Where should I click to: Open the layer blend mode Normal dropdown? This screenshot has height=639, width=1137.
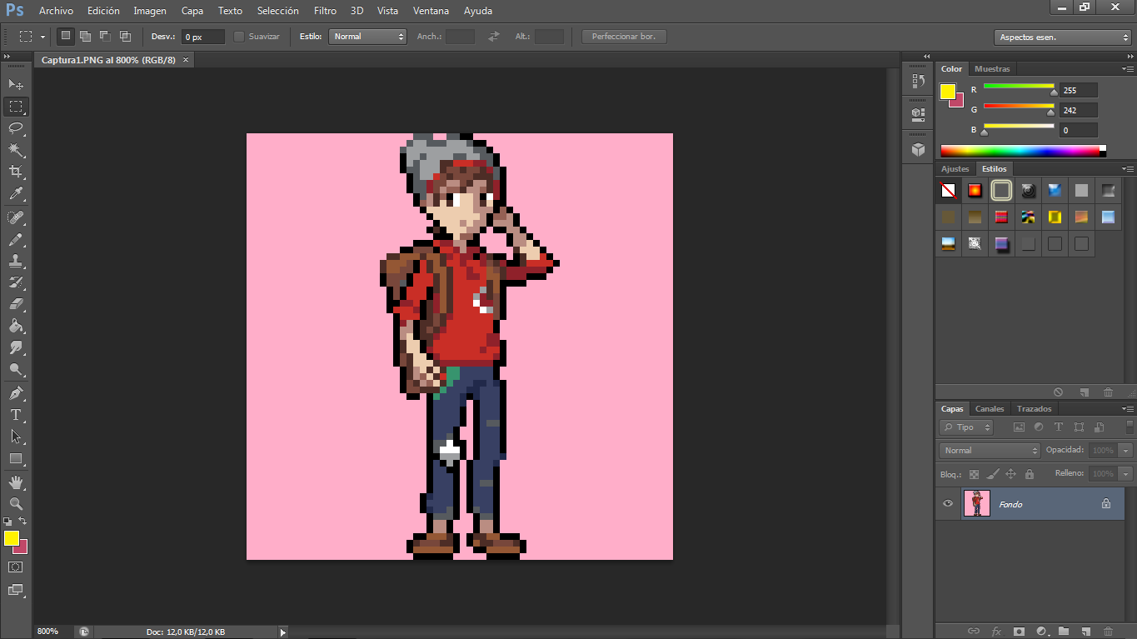click(990, 450)
